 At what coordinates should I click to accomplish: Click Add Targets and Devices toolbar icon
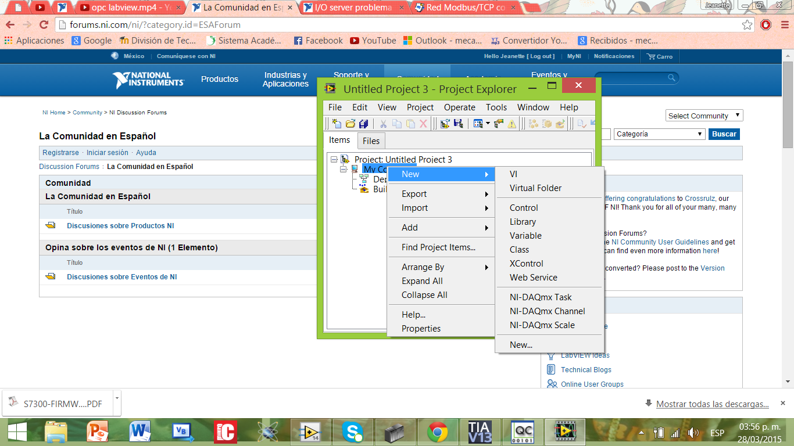(x=445, y=123)
